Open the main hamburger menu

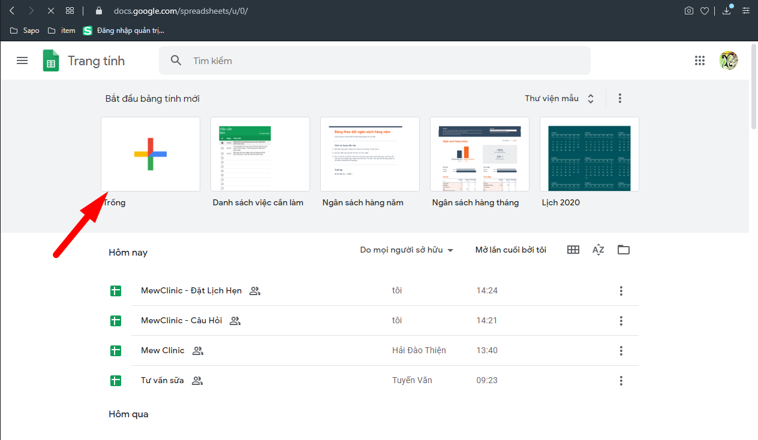[x=22, y=60]
